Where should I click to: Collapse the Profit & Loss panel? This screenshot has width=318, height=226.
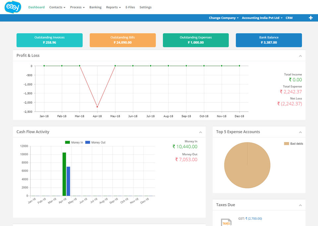click(x=300, y=56)
